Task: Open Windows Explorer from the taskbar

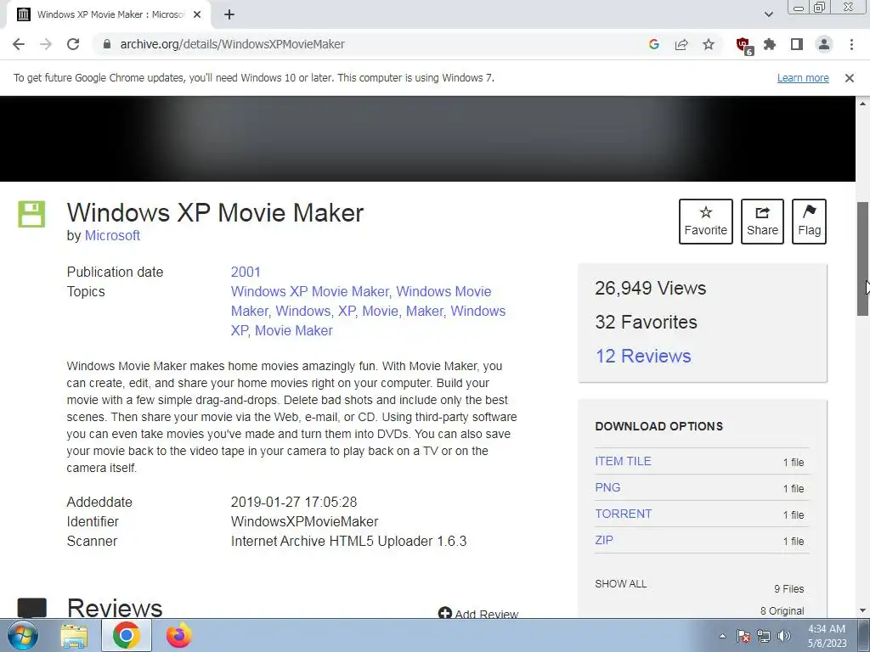Action: click(74, 636)
